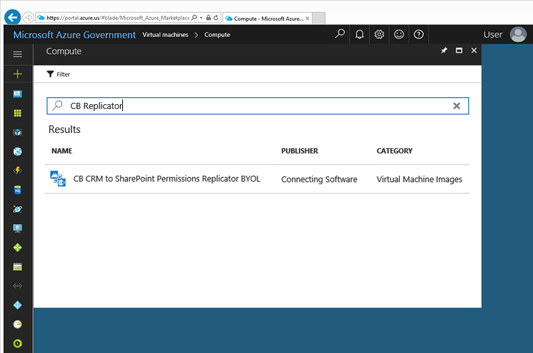Click the Virtual machines breadcrumb
The width and height of the screenshot is (533, 353).
tap(166, 34)
